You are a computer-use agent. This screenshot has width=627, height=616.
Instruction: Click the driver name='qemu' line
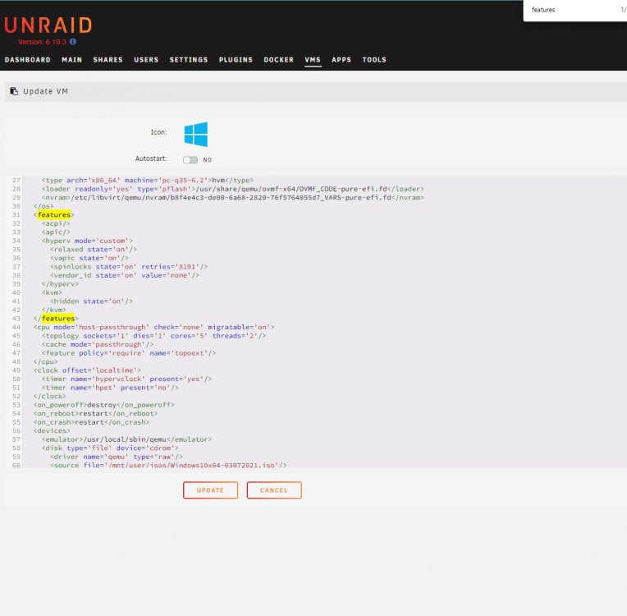[117, 457]
